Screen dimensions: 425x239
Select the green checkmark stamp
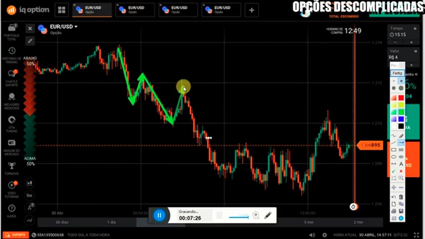394,171
